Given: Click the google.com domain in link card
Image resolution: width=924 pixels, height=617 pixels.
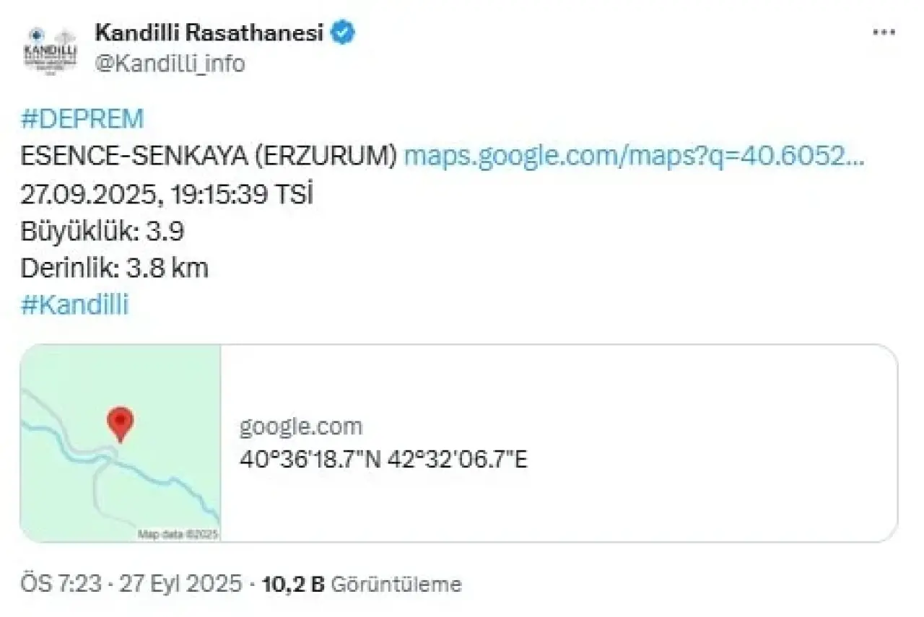Looking at the screenshot, I should click(x=300, y=427).
